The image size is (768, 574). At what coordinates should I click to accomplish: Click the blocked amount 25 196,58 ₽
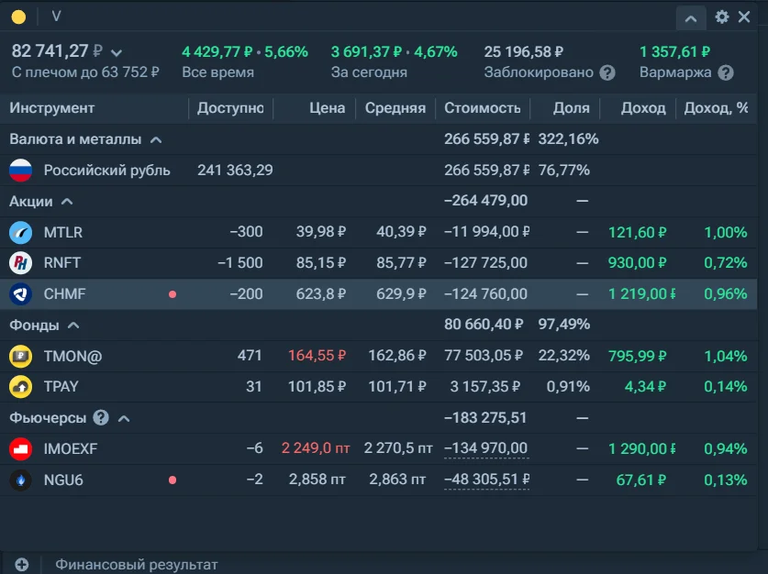(524, 52)
